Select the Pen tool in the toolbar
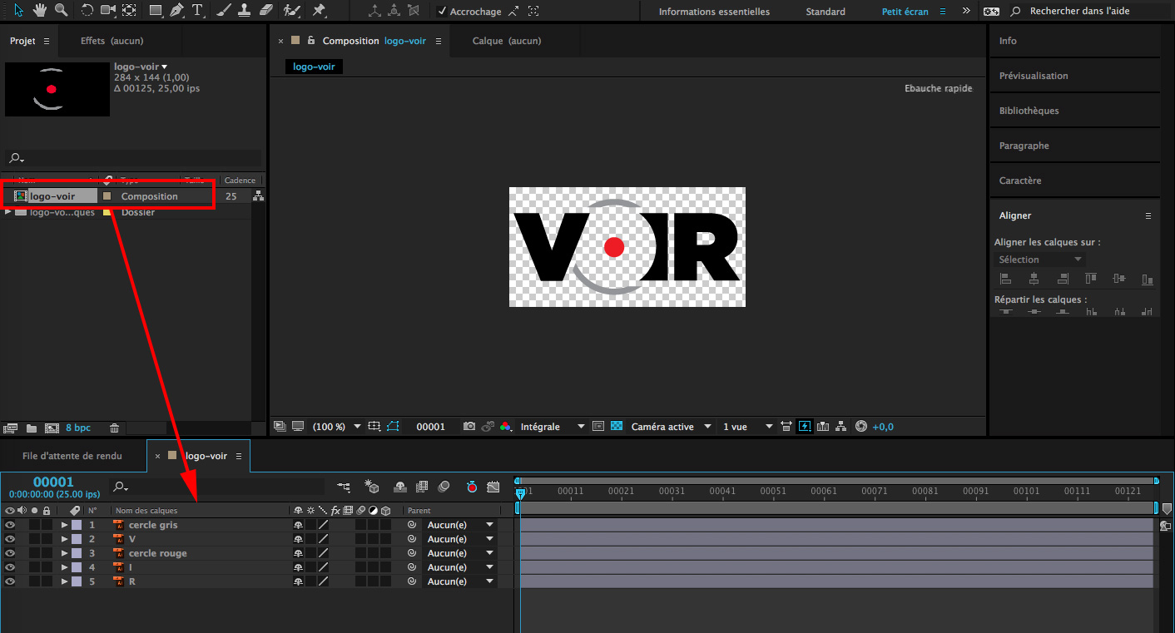 tap(176, 11)
